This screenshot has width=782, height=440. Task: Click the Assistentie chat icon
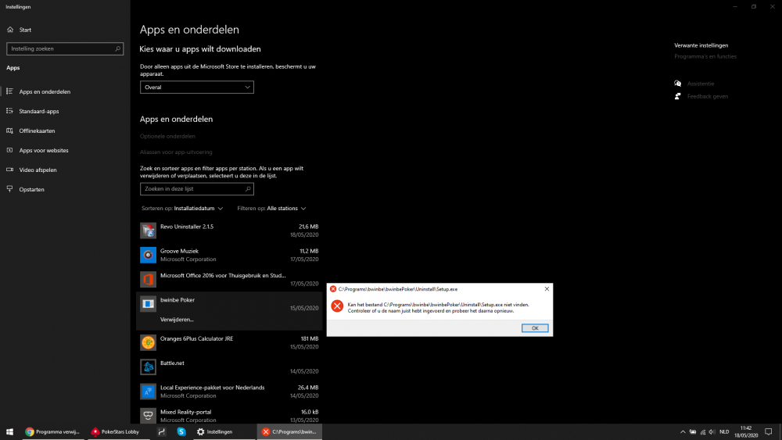[677, 84]
